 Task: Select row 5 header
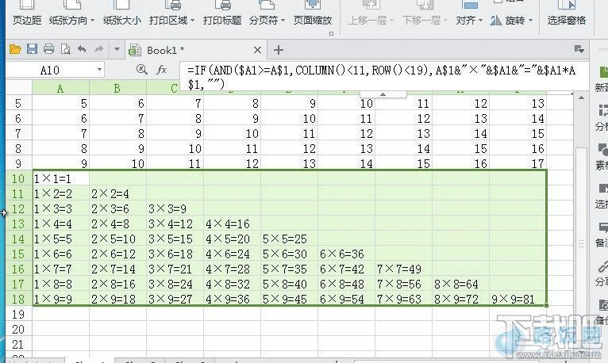tap(18, 104)
